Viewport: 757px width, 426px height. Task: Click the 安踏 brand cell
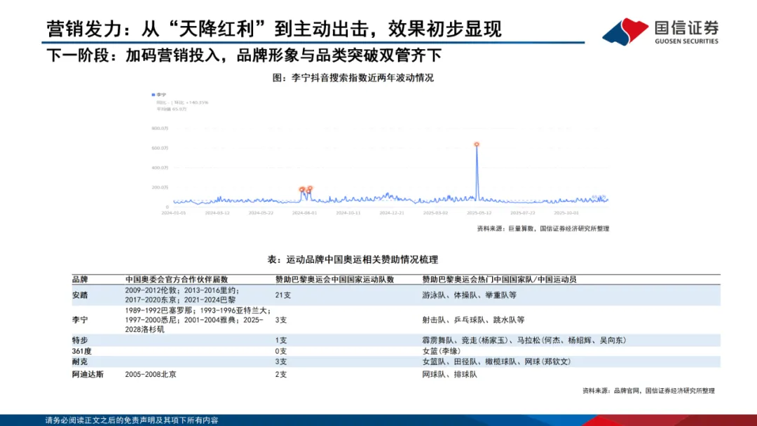coord(80,295)
